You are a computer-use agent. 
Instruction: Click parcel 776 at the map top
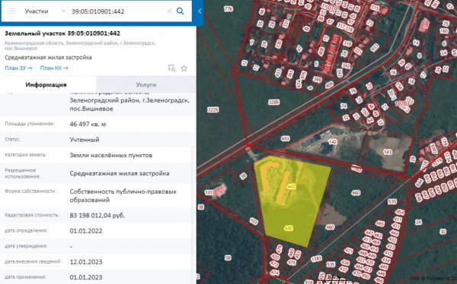pyautogui.click(x=228, y=9)
